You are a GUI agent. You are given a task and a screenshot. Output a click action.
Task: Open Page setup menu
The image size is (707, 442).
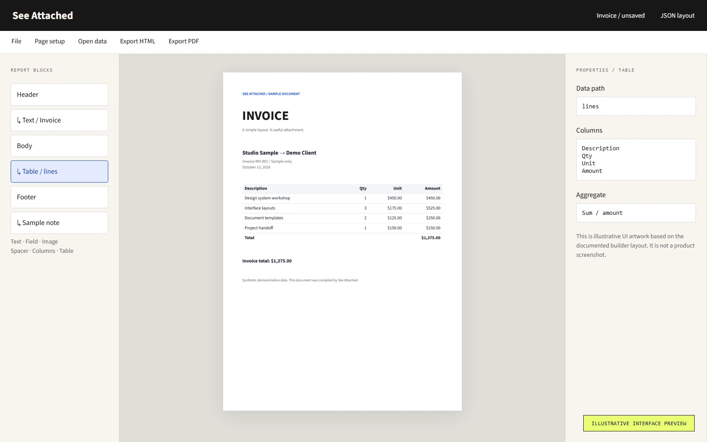(49, 41)
